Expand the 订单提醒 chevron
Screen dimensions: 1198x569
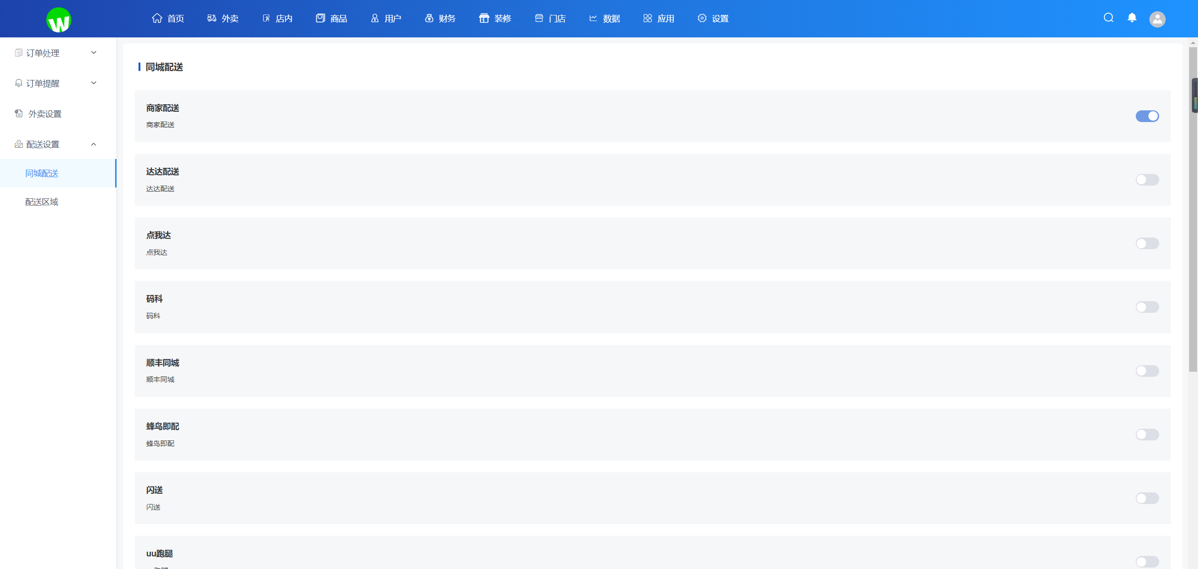pyautogui.click(x=94, y=83)
